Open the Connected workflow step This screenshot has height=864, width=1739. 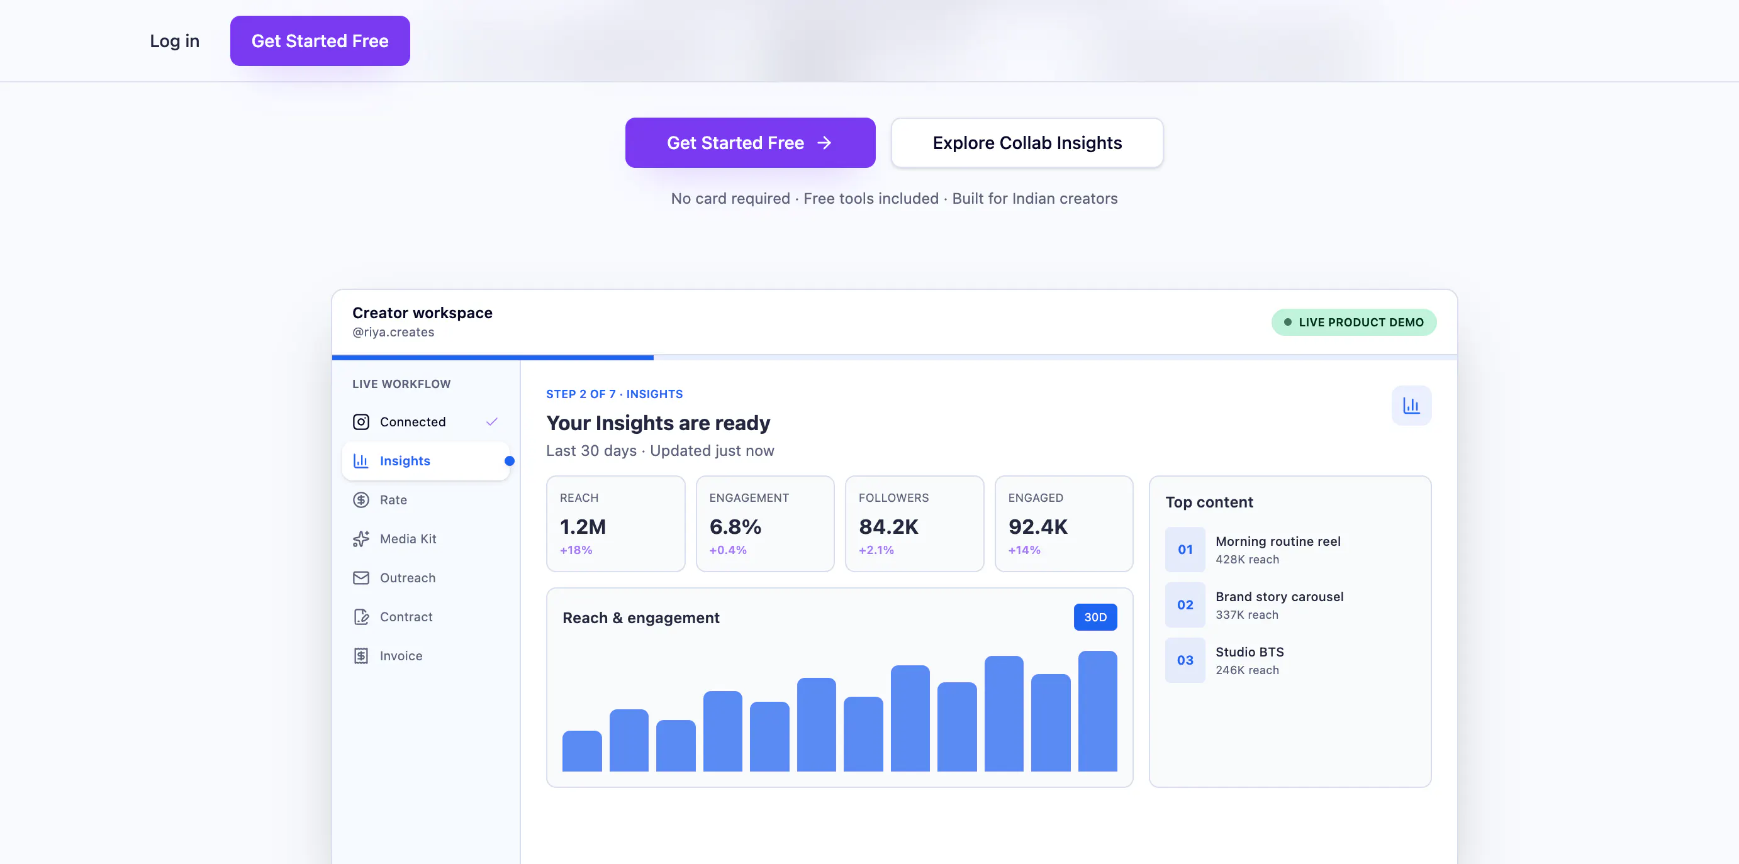click(426, 421)
